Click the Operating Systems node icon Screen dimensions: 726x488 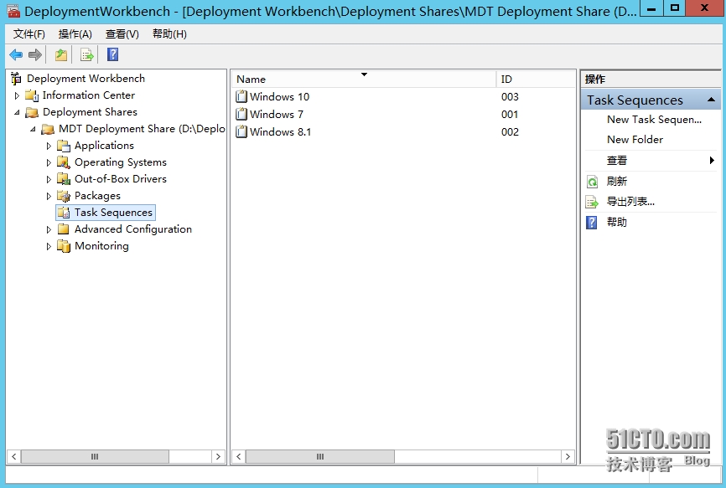point(64,162)
